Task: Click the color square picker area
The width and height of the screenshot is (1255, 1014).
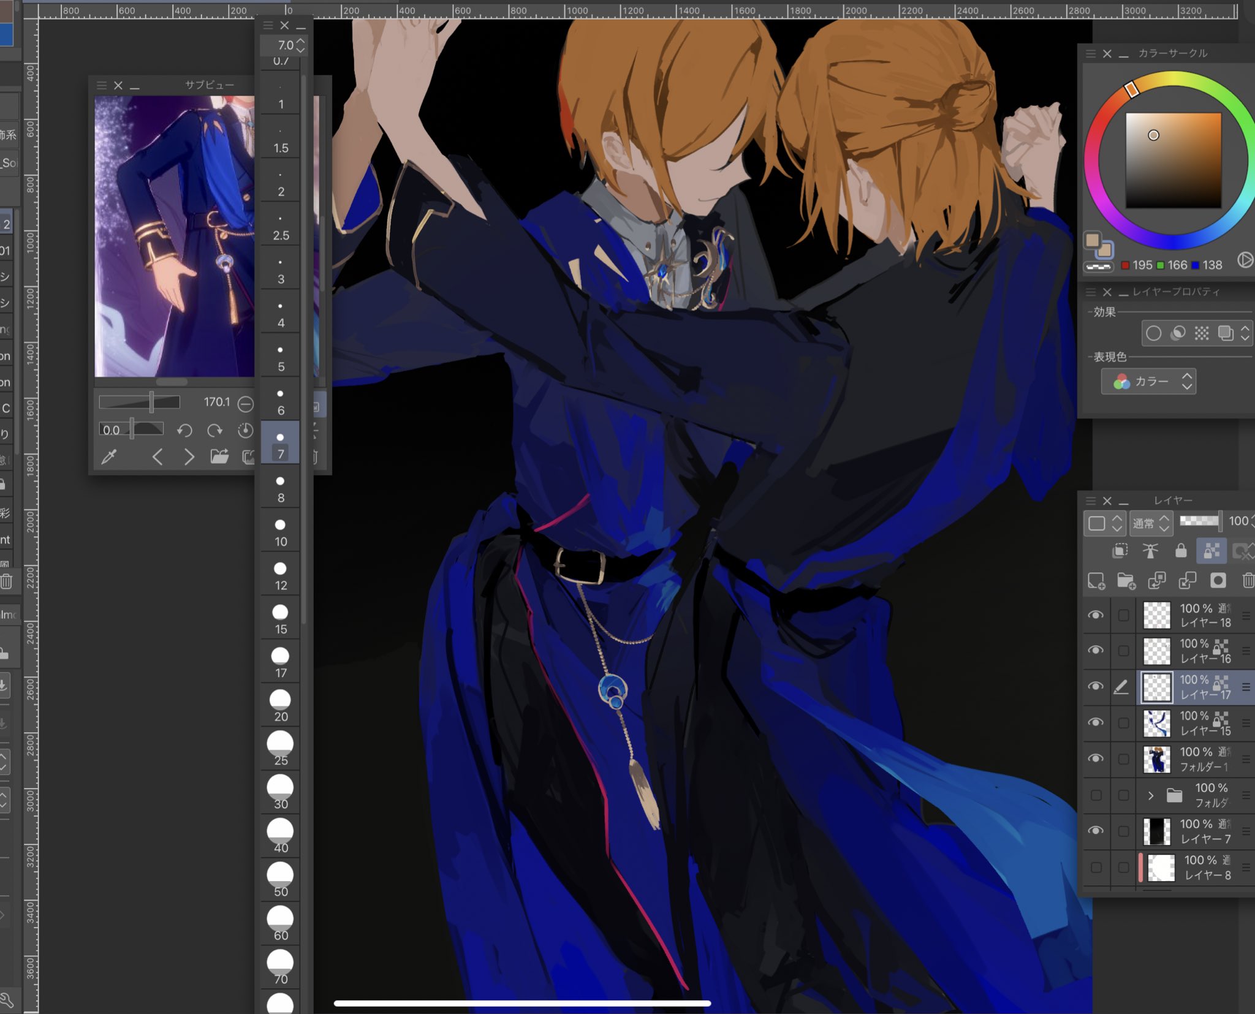Action: [1173, 160]
